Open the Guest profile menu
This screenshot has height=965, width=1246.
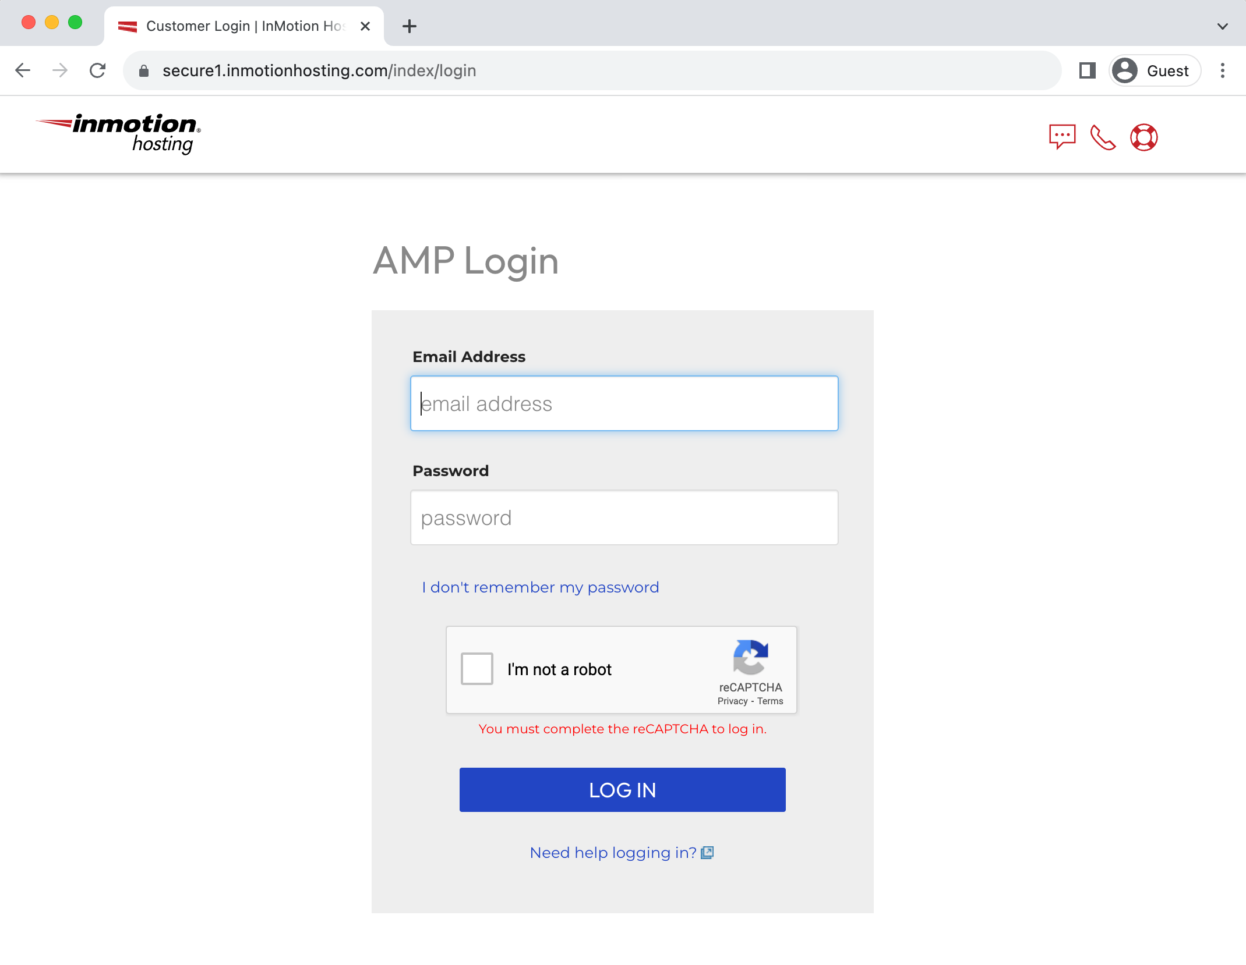(1155, 70)
